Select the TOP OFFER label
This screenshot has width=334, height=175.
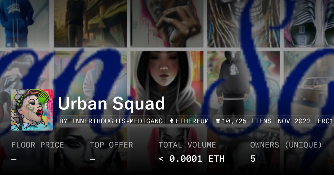tap(111, 145)
